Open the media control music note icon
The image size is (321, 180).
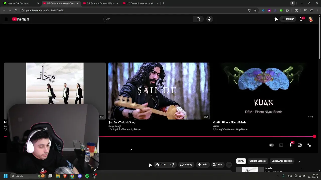[305, 10]
